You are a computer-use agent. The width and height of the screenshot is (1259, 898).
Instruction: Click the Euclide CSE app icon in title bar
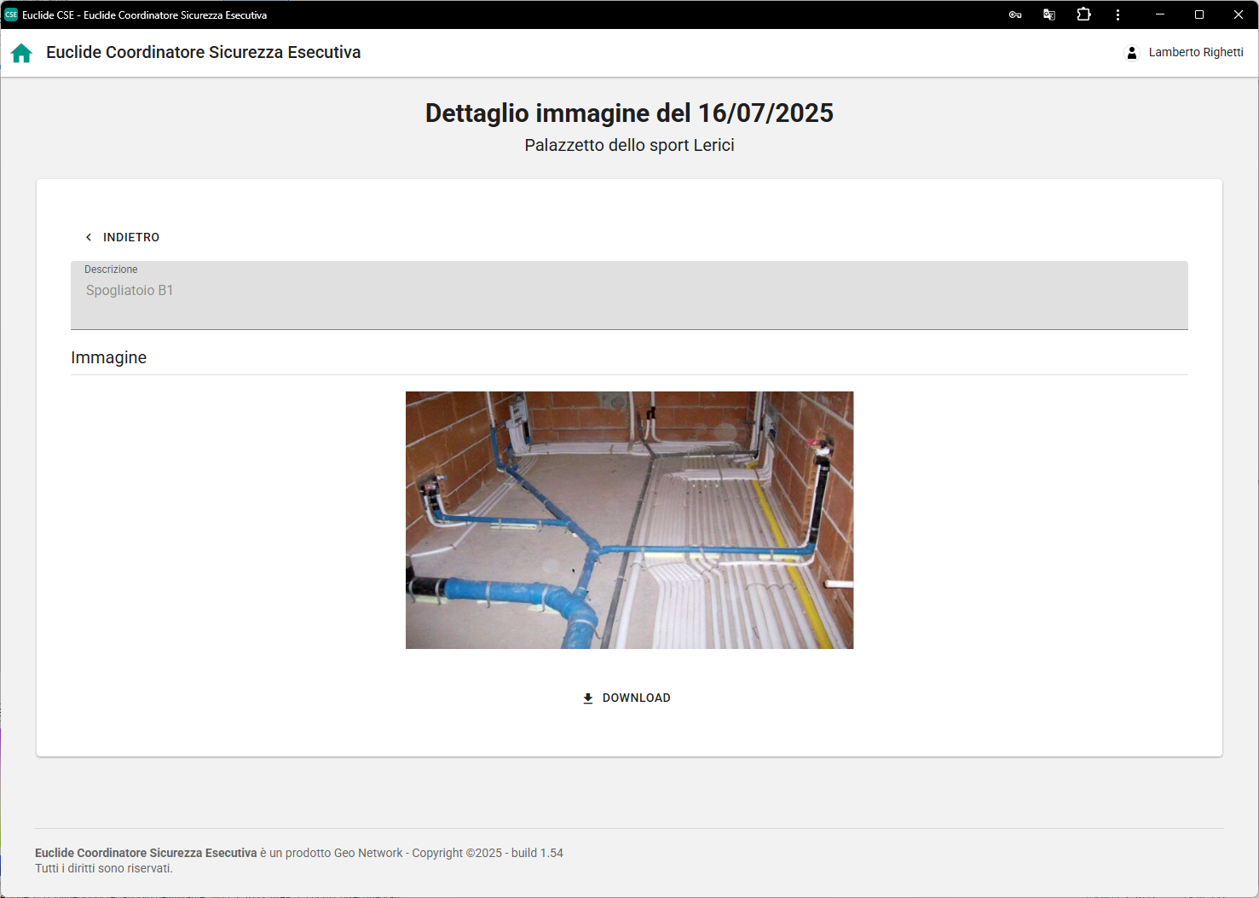(x=11, y=14)
